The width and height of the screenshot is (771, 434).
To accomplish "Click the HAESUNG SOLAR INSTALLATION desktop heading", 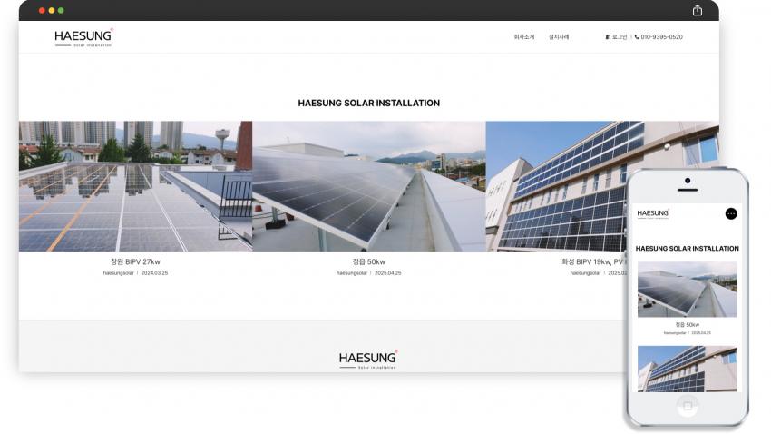I will [x=369, y=103].
